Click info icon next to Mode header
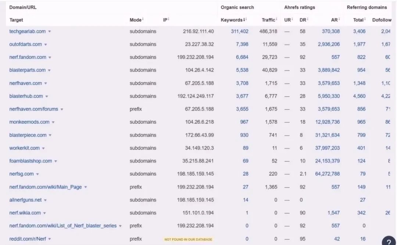Image resolution: width=397 pixels, height=245 pixels. [x=143, y=20]
